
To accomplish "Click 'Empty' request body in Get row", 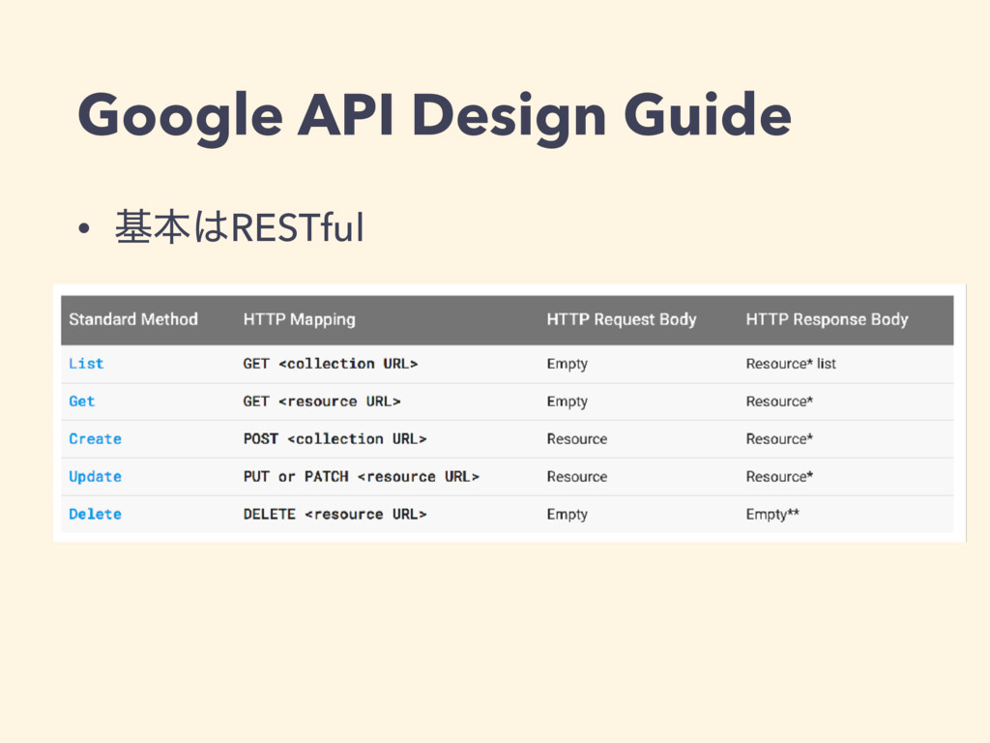I will 567,402.
